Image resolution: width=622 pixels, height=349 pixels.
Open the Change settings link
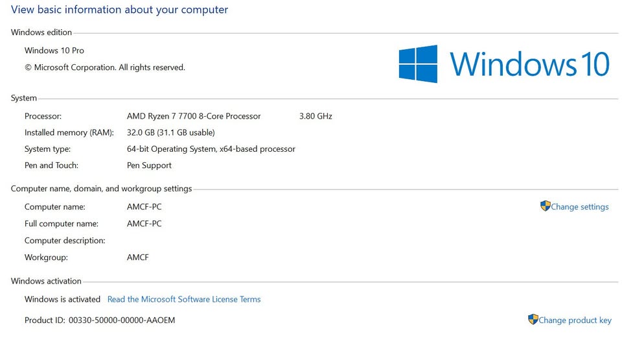579,207
